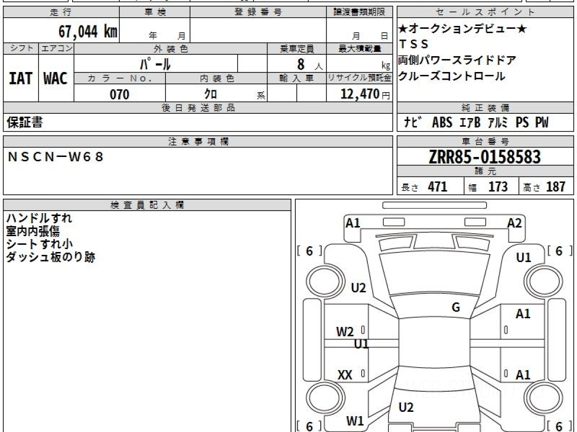Click the 純正装備 header
577x432 pixels.
click(x=486, y=108)
